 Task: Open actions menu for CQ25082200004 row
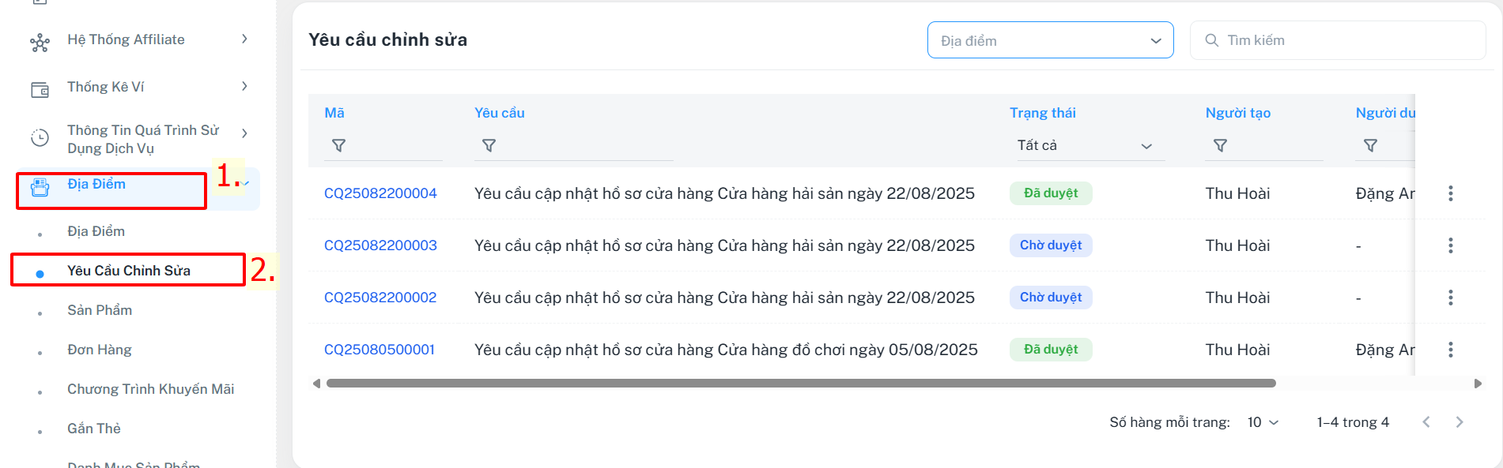tap(1450, 193)
